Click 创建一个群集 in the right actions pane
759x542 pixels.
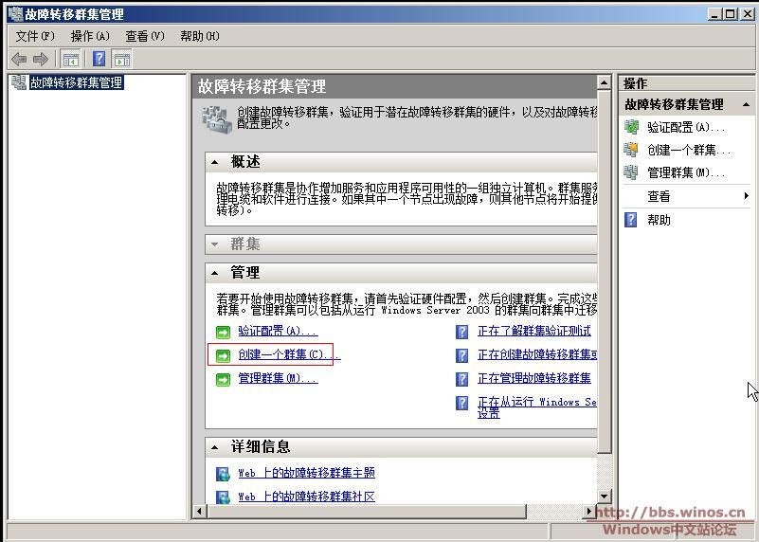tap(688, 150)
